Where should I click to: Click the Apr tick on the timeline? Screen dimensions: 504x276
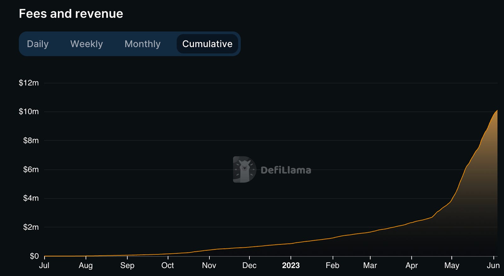tap(411, 265)
